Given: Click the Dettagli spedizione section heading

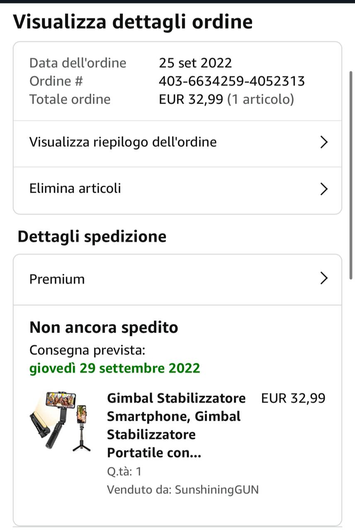Looking at the screenshot, I should click(x=92, y=236).
